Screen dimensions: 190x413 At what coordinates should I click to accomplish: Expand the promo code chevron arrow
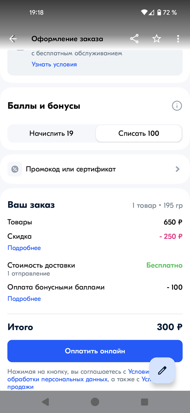click(x=178, y=169)
